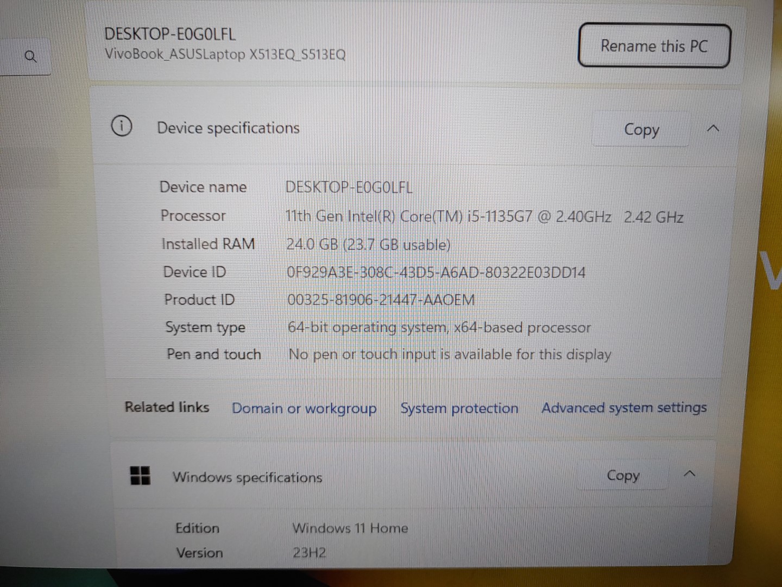Rename this PC

(654, 46)
